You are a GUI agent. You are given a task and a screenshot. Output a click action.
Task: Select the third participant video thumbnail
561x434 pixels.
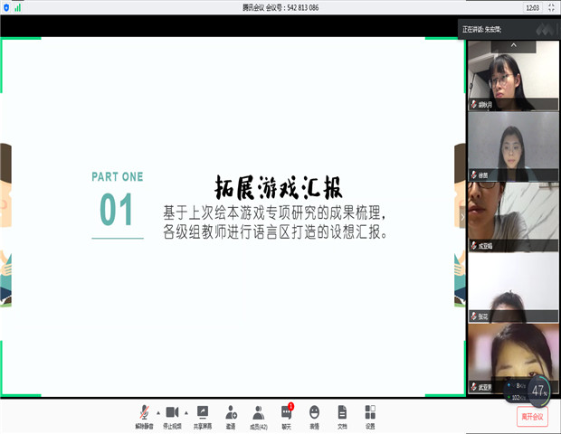coord(513,217)
